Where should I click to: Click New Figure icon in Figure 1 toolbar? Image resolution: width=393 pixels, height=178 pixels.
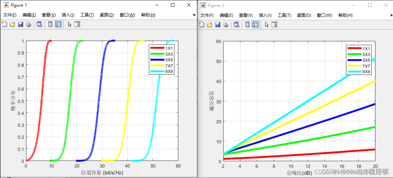(x=4, y=24)
